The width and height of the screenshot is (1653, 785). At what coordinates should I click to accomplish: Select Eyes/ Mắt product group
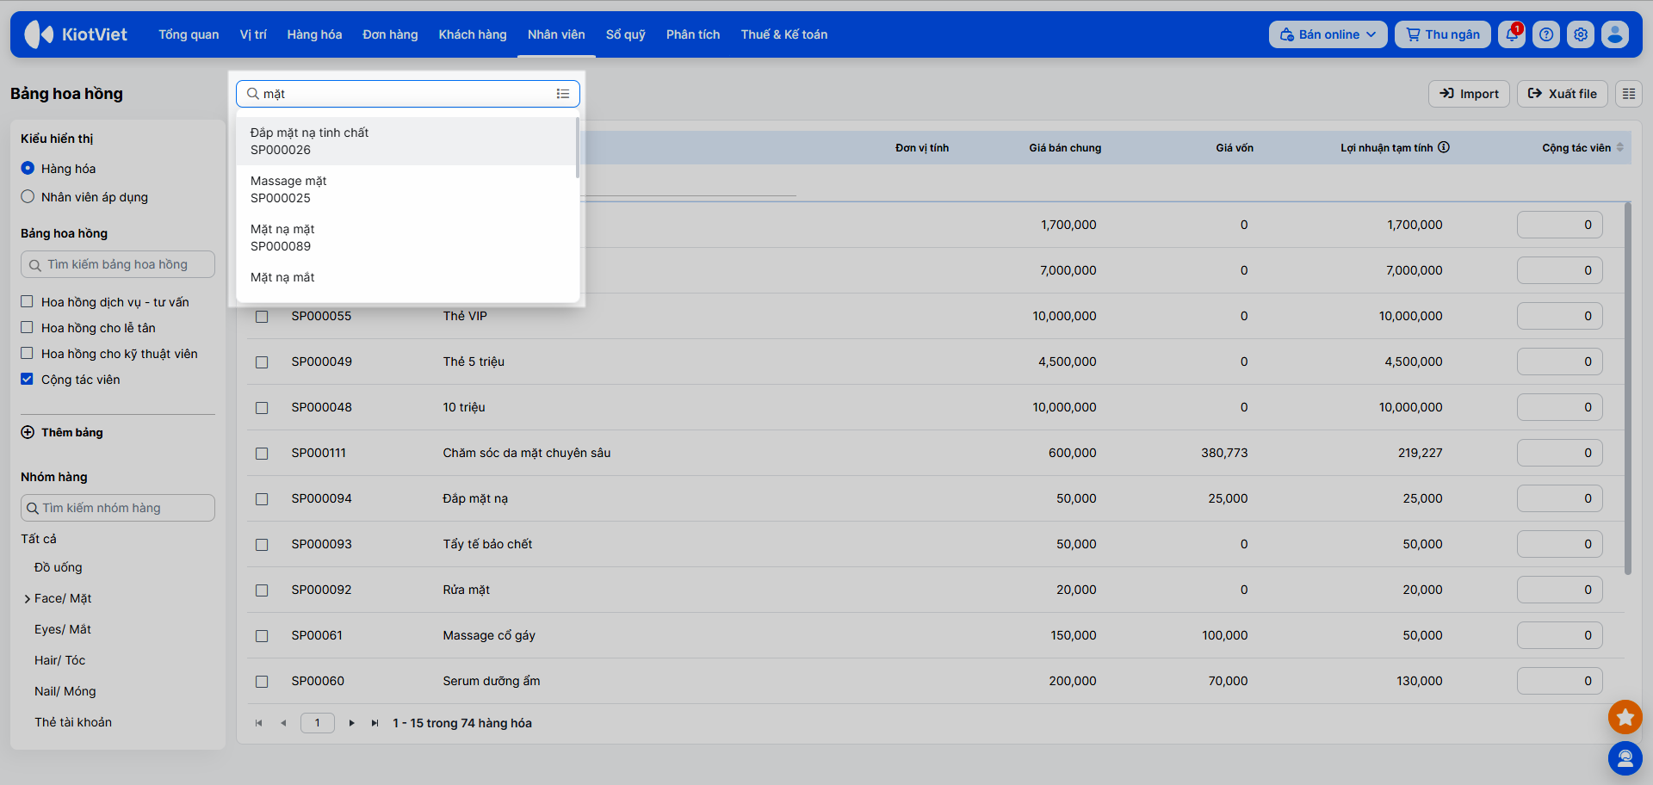pos(63,629)
